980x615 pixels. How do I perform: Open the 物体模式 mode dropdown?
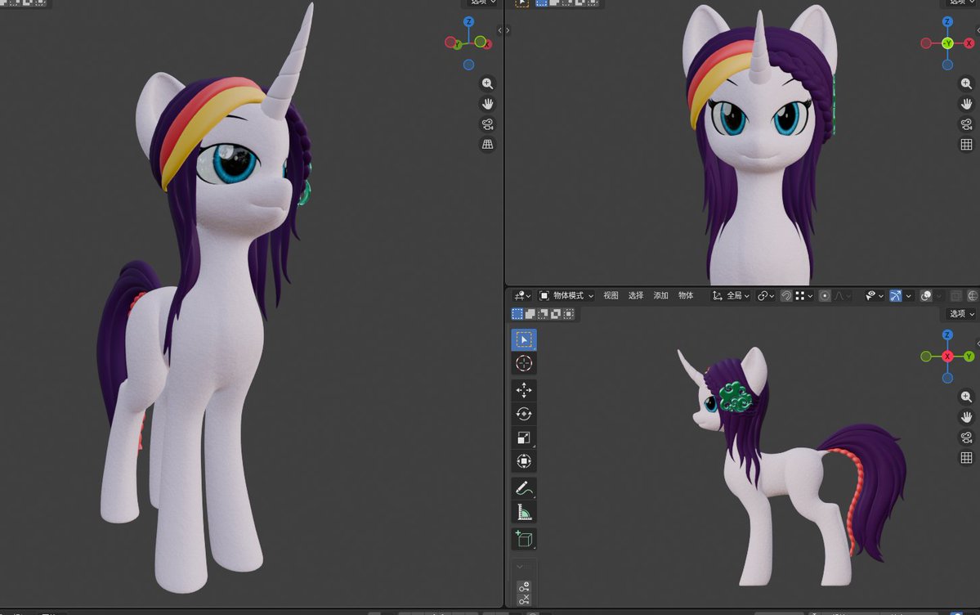(x=567, y=296)
